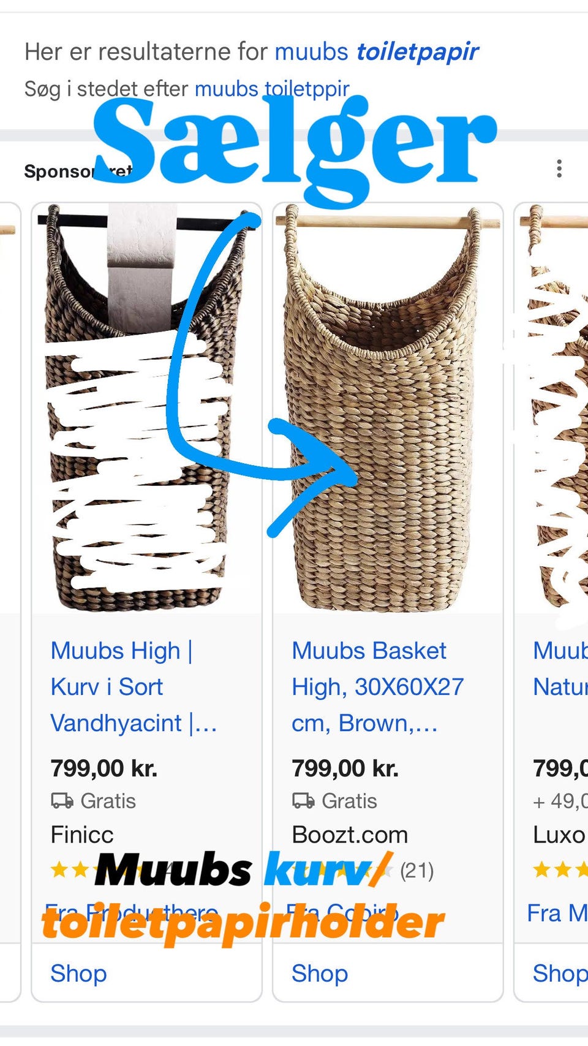Click the "muubs toiletpapir" corrected search link
Screen dimensions: 588x1046
pyautogui.click(x=376, y=52)
